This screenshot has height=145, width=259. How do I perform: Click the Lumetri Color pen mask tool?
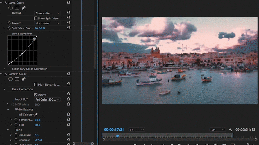[x=23, y=79]
